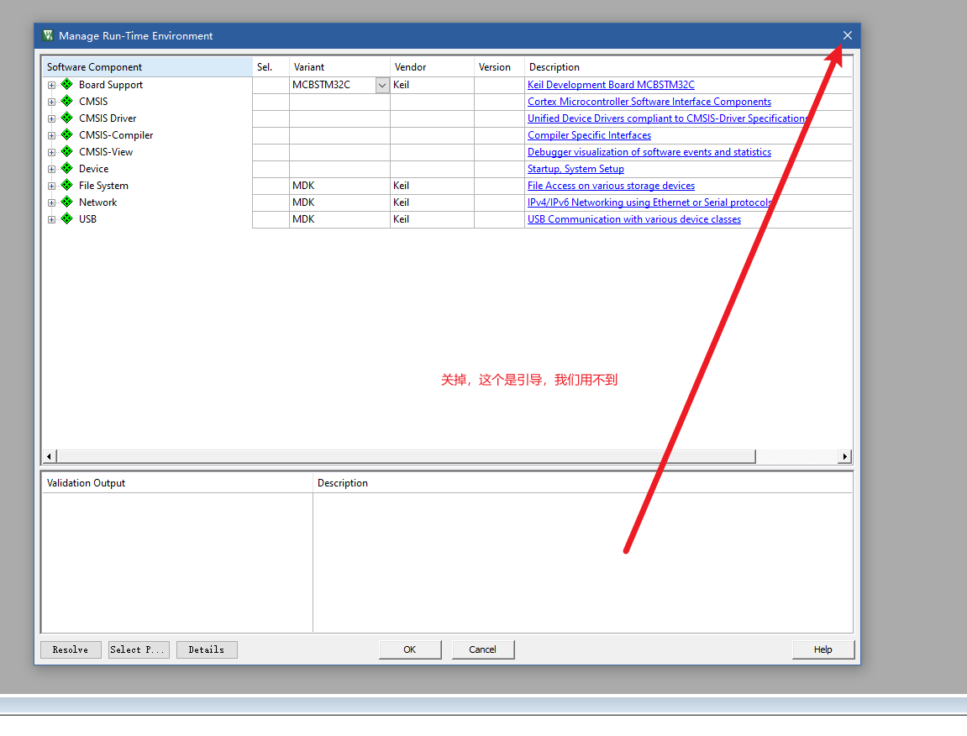
Task: Open Startup, System Setup link
Action: point(575,168)
